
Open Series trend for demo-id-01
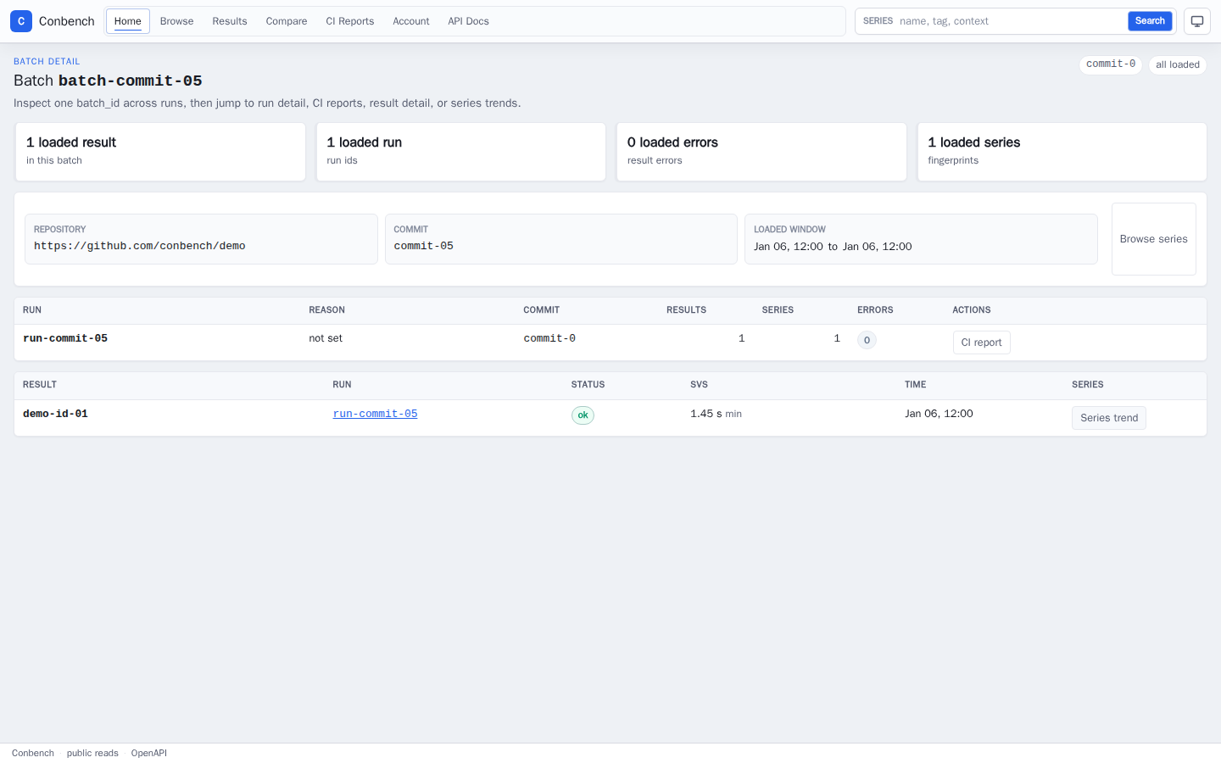click(x=1109, y=418)
